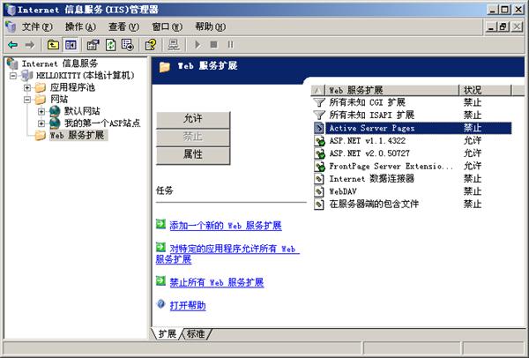Click the Active Server Pages row icon

tap(319, 128)
